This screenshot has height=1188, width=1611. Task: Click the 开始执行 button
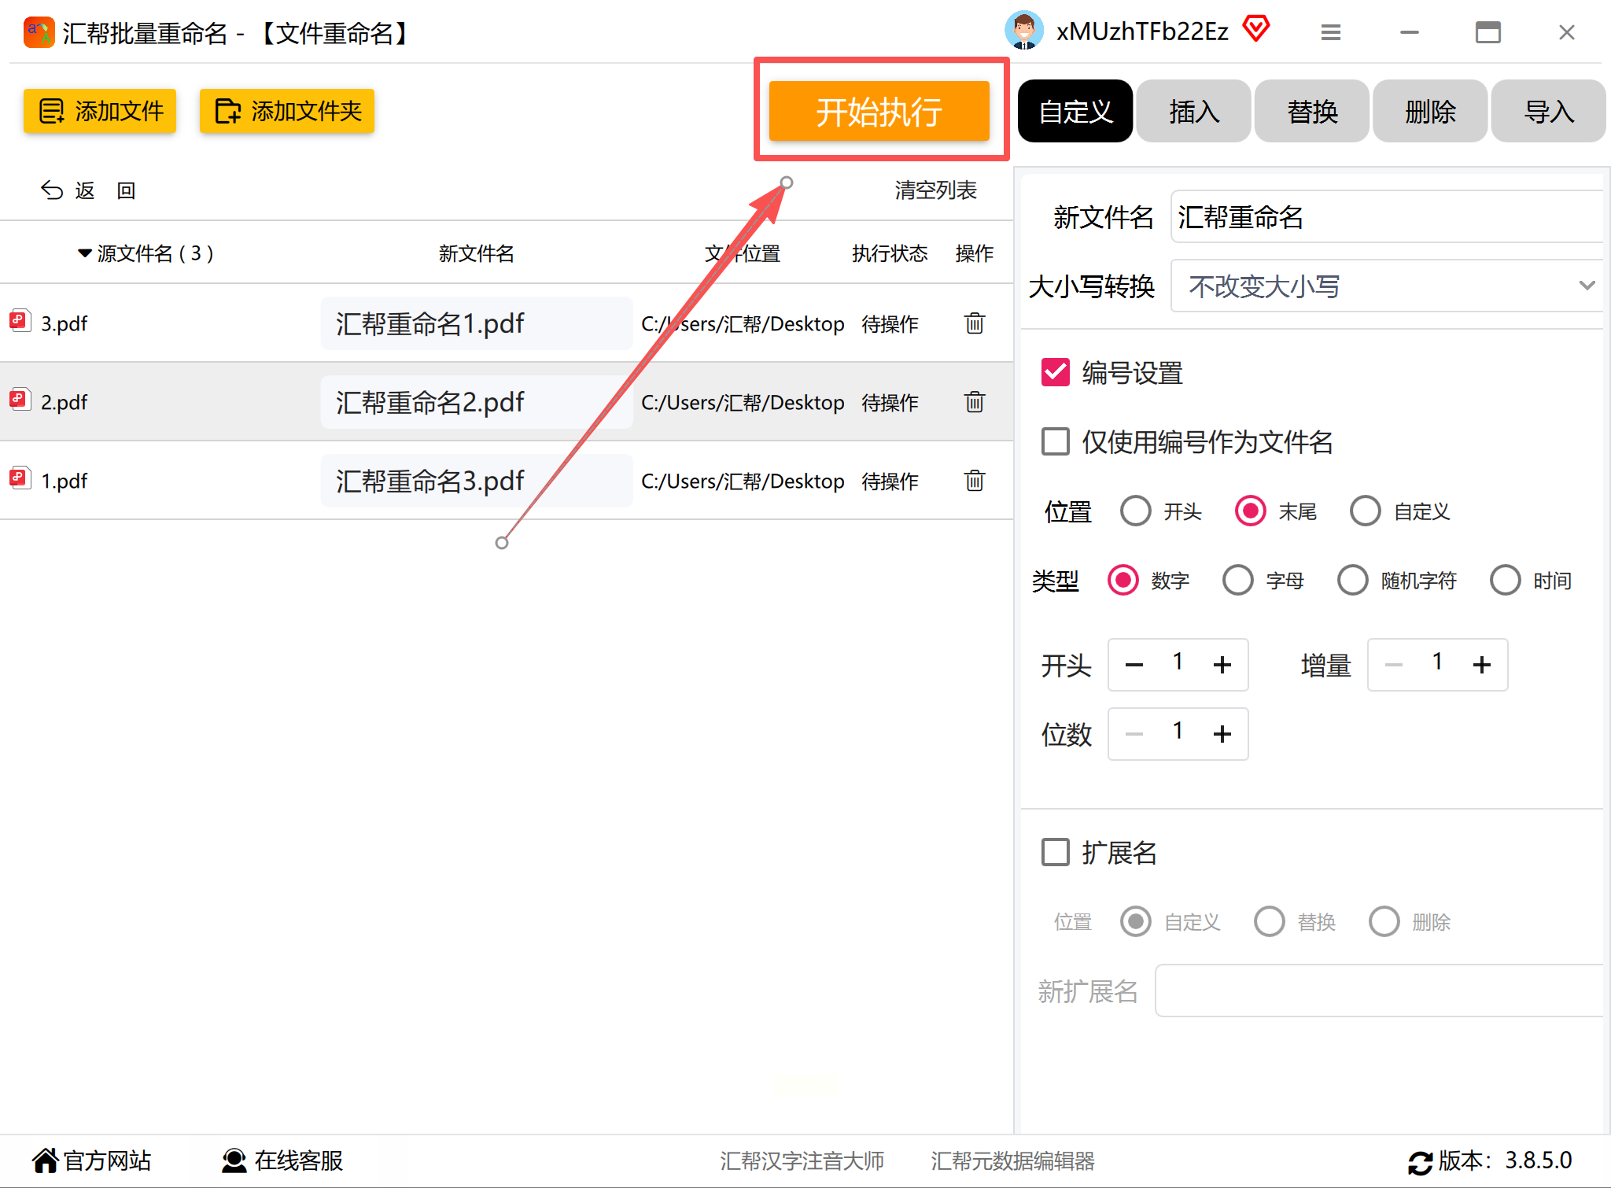(x=879, y=112)
